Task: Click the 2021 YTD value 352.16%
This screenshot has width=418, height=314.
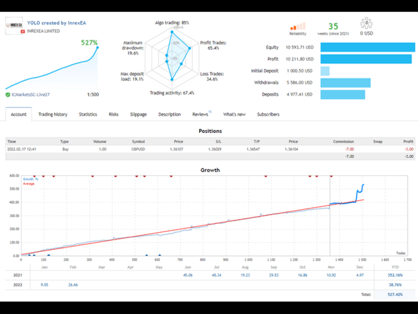Action: click(x=394, y=275)
